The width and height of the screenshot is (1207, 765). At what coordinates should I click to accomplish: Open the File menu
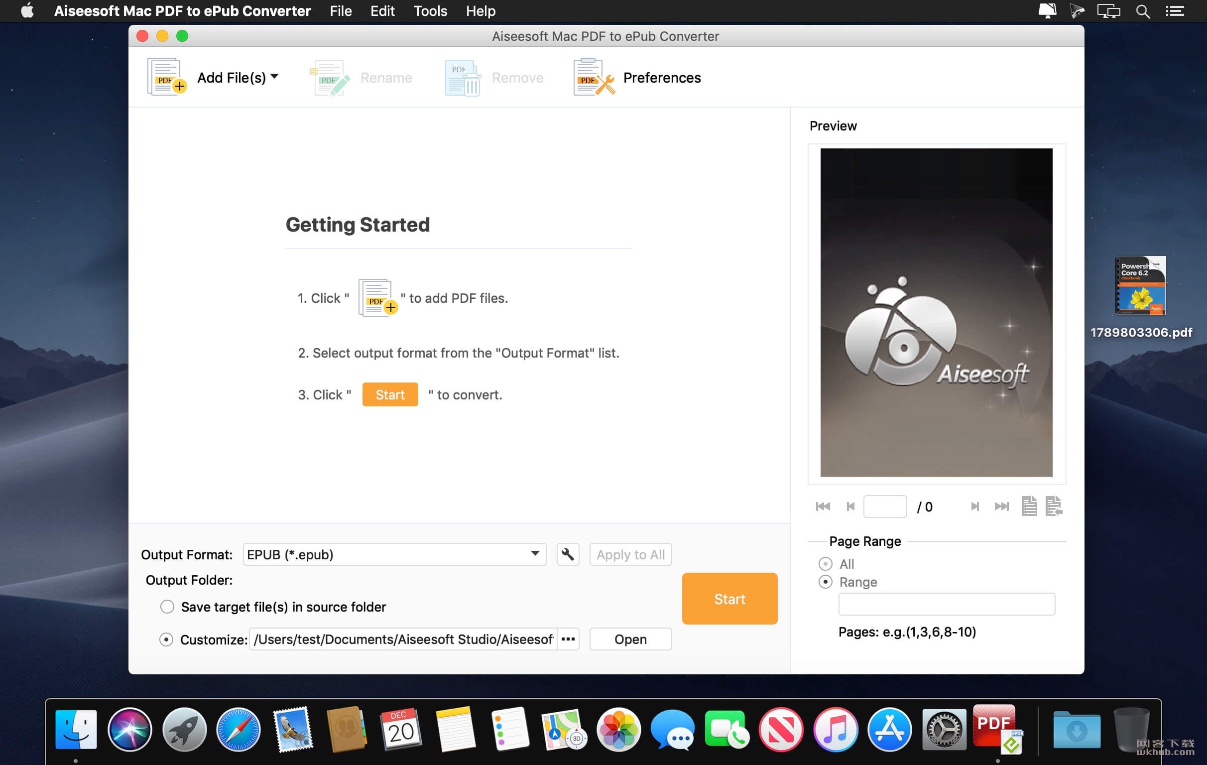pyautogui.click(x=341, y=10)
